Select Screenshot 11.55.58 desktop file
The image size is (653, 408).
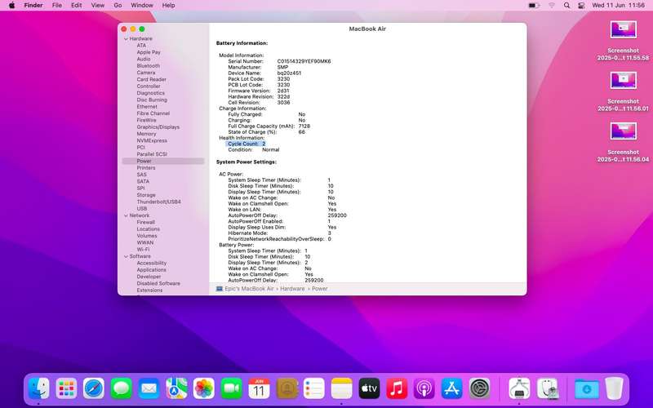[623, 41]
